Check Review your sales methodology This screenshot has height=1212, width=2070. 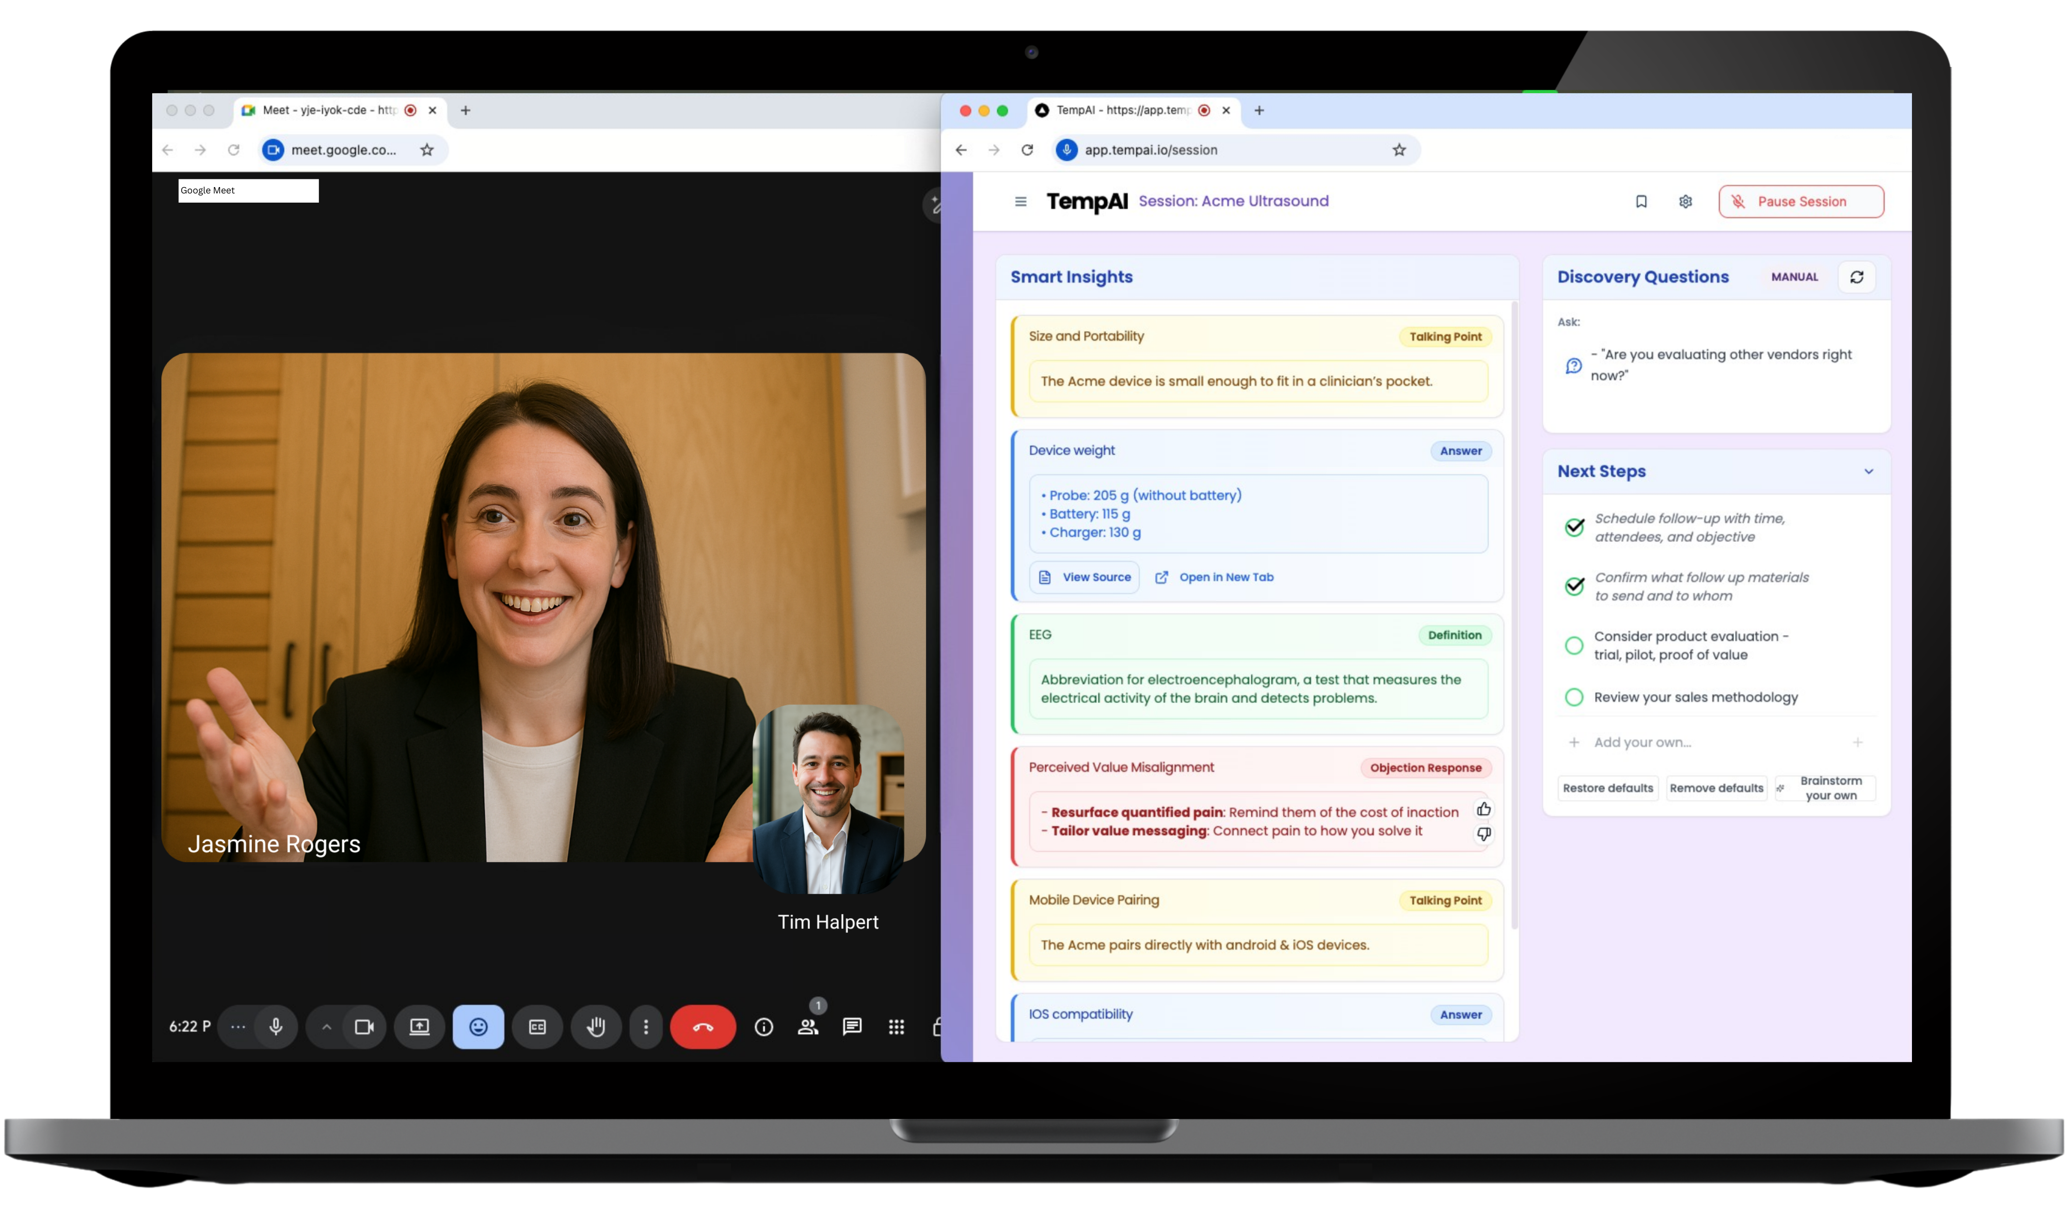(1574, 697)
